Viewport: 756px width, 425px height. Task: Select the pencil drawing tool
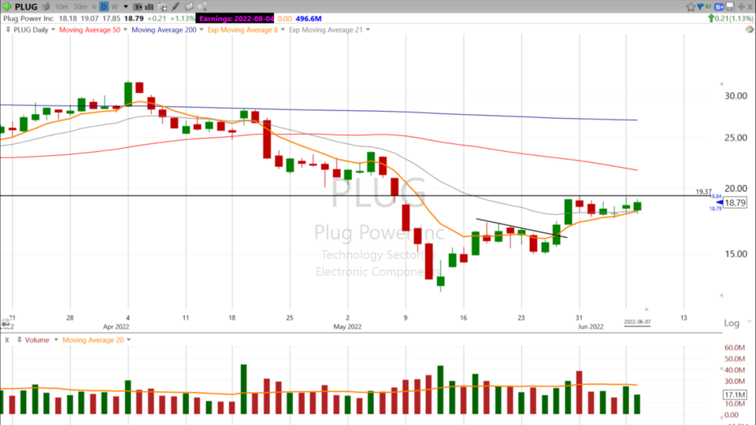[x=176, y=7]
